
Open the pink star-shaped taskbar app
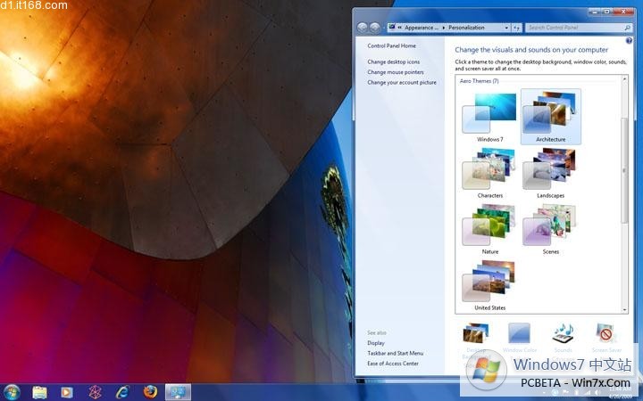[x=95, y=392]
